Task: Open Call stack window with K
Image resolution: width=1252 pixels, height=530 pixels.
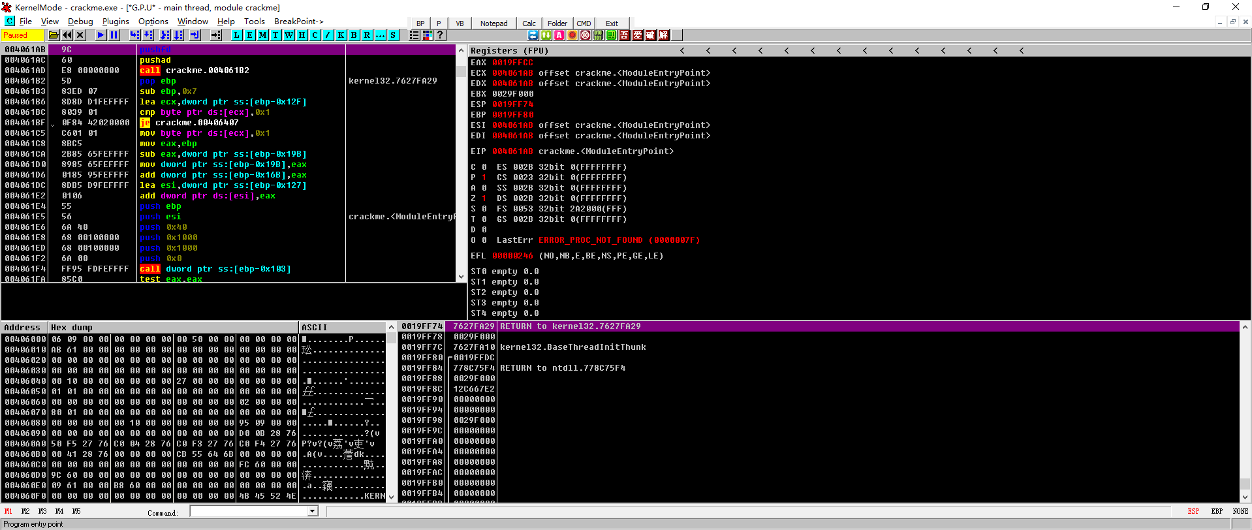Action: [x=341, y=35]
